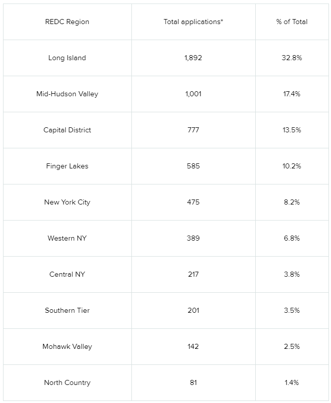Click the 10.2% percentage cell
Screen dimensions: 331x403
(x=292, y=166)
